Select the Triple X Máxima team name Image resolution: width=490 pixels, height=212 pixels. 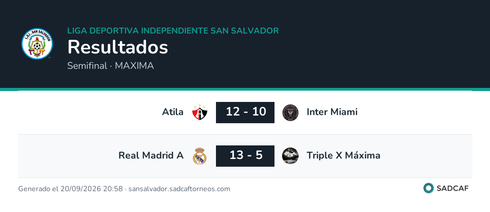[343, 155]
